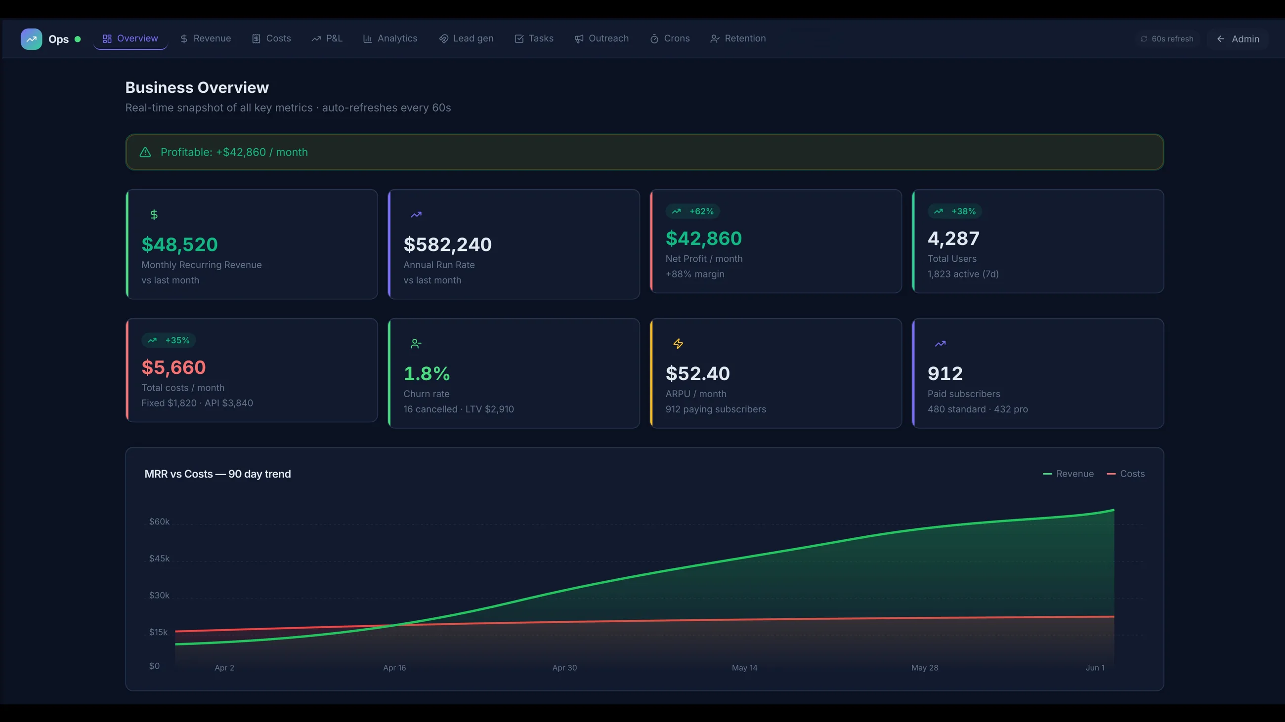Open the Overview tab
Screen dimensions: 1285x722
[130, 39]
